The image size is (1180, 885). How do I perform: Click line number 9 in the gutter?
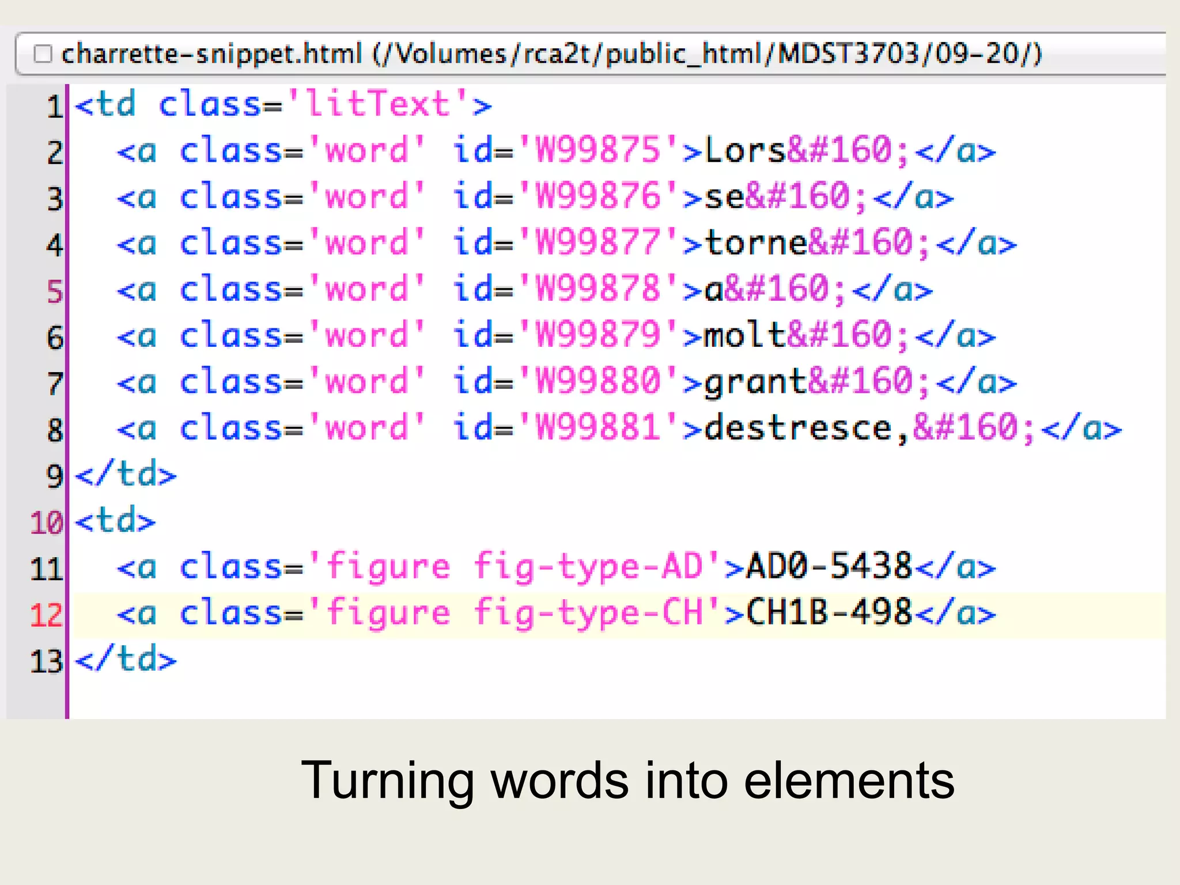[55, 476]
